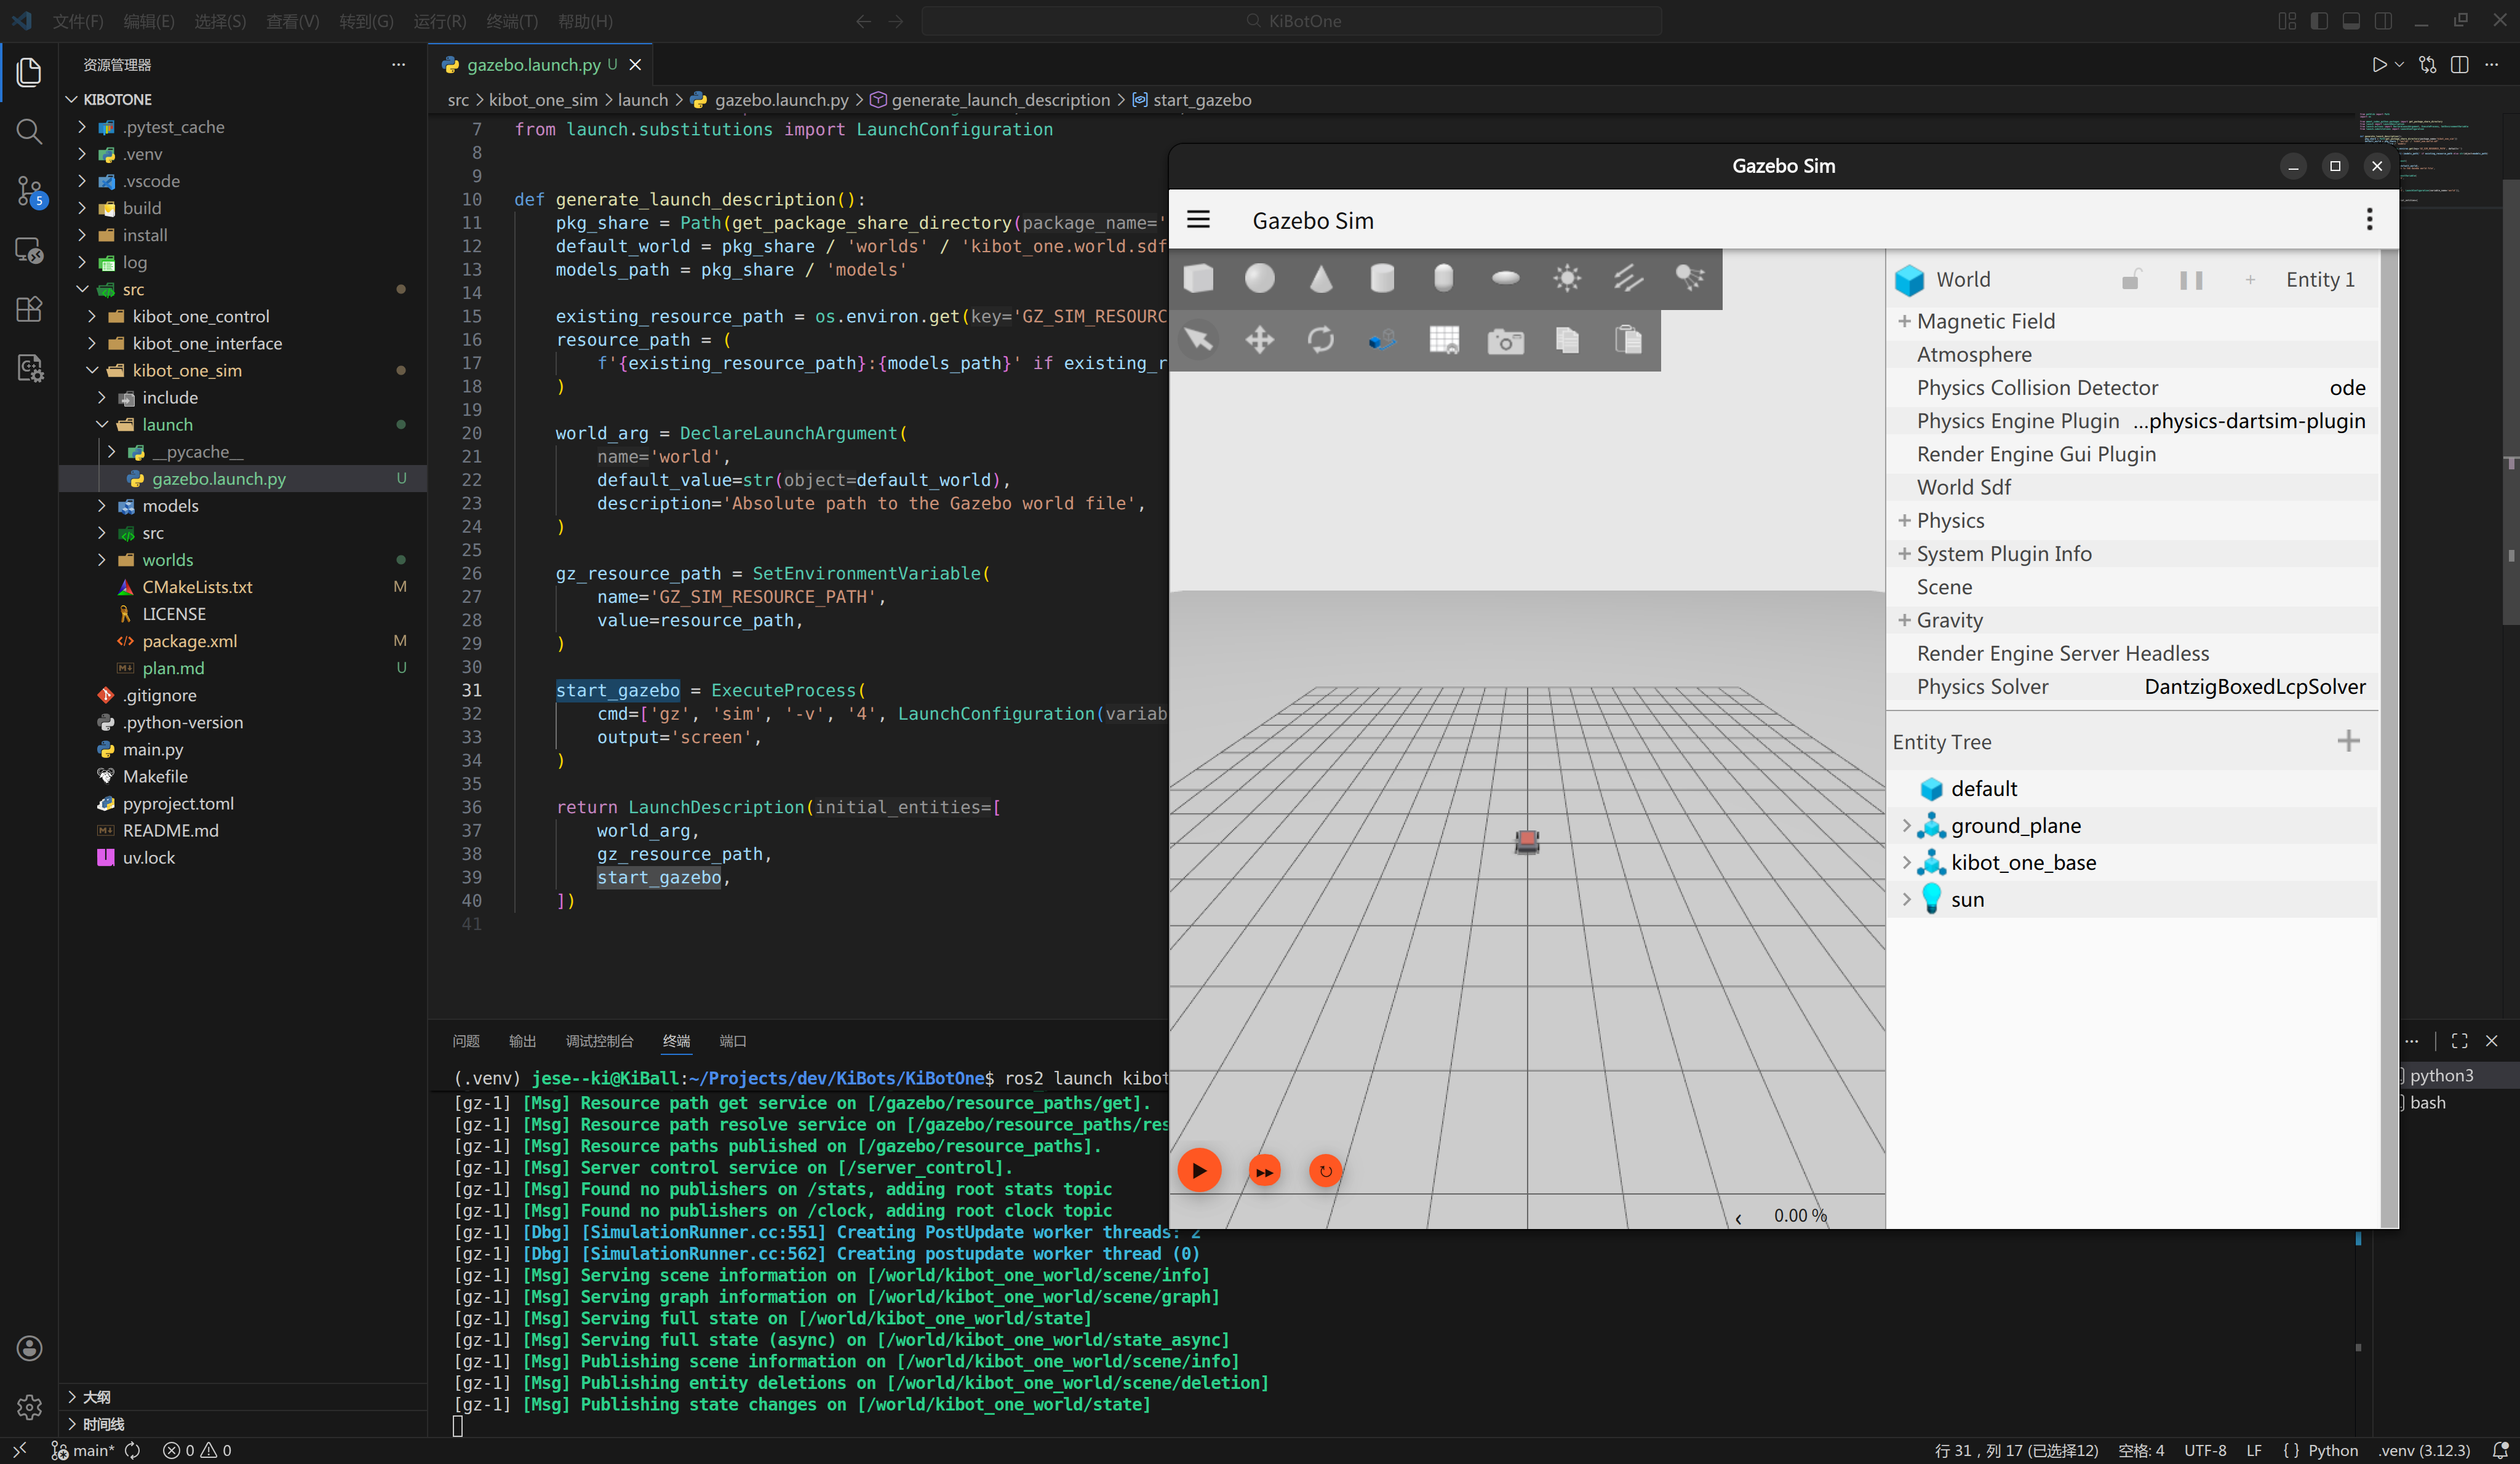This screenshot has width=2520, height=1464.
Task: Toggle World pause icon in inspector
Action: [x=2190, y=280]
